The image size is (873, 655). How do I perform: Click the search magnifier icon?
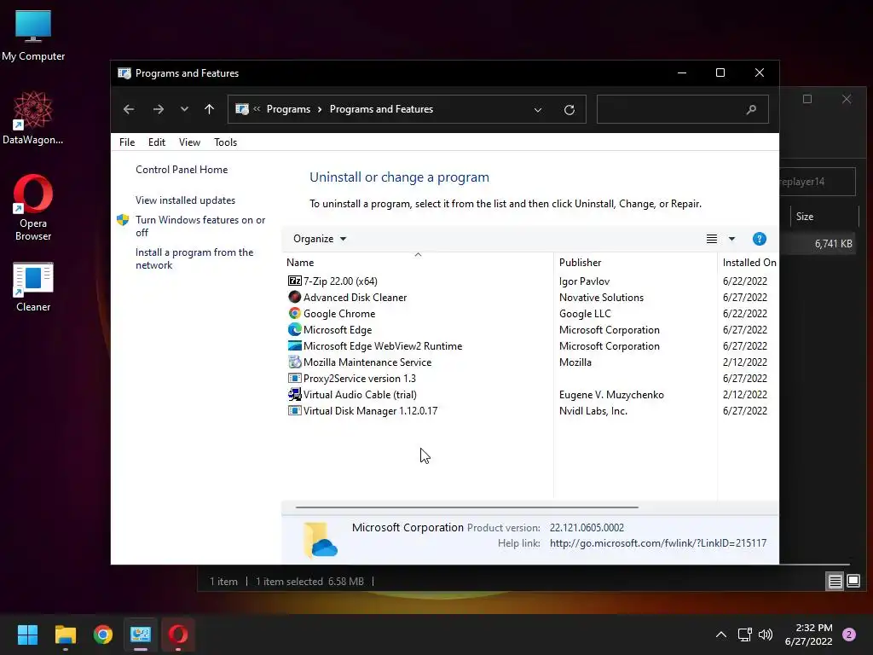click(751, 109)
